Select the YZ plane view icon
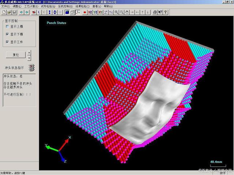Screen dimensions: 234x175 95,12
